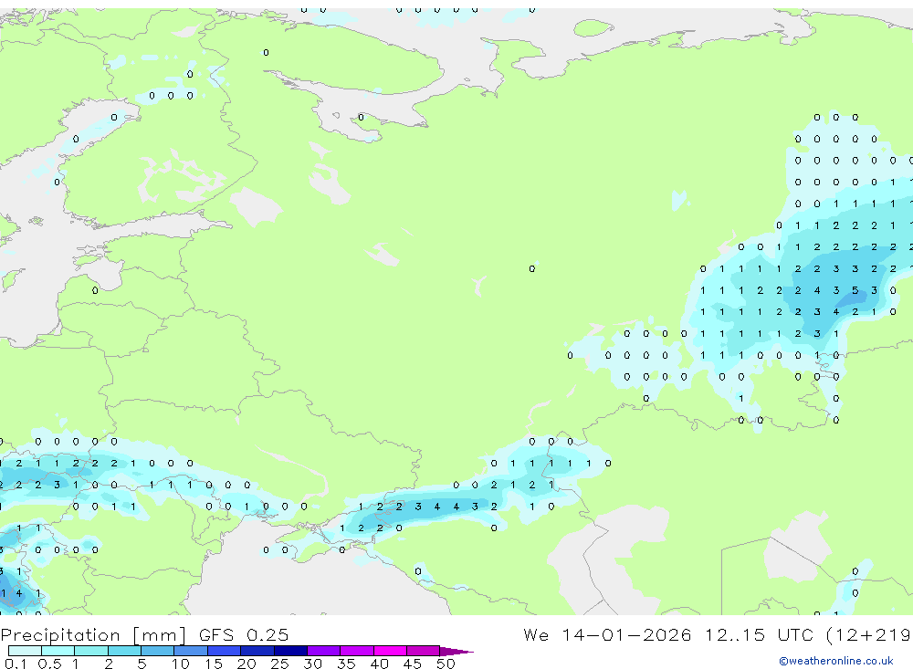This screenshot has width=913, height=669.
Task: Select the 5–10 mm legend color swatch
Action: 158,651
